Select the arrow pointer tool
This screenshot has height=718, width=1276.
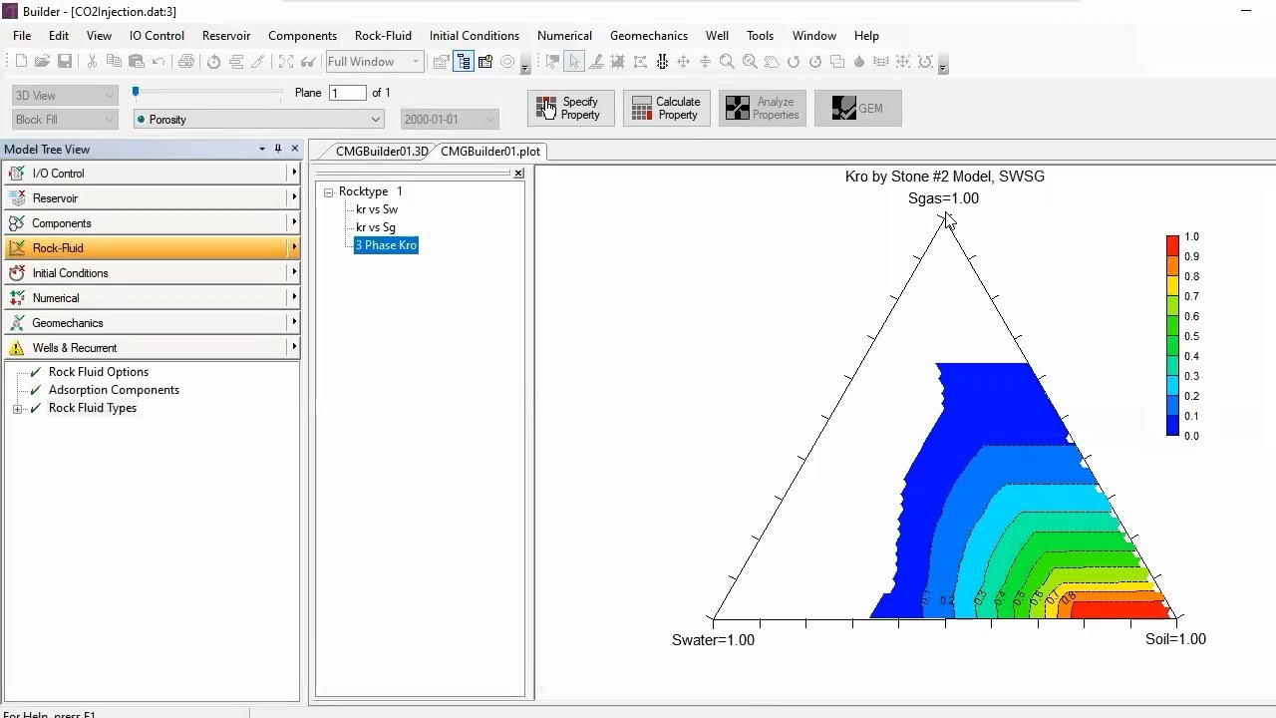point(574,62)
